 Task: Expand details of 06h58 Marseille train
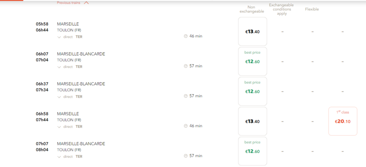[x=59, y=127]
